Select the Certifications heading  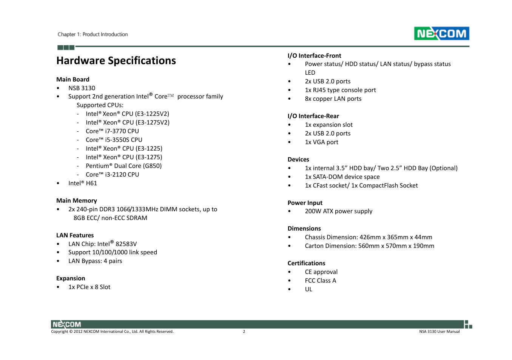(306, 263)
